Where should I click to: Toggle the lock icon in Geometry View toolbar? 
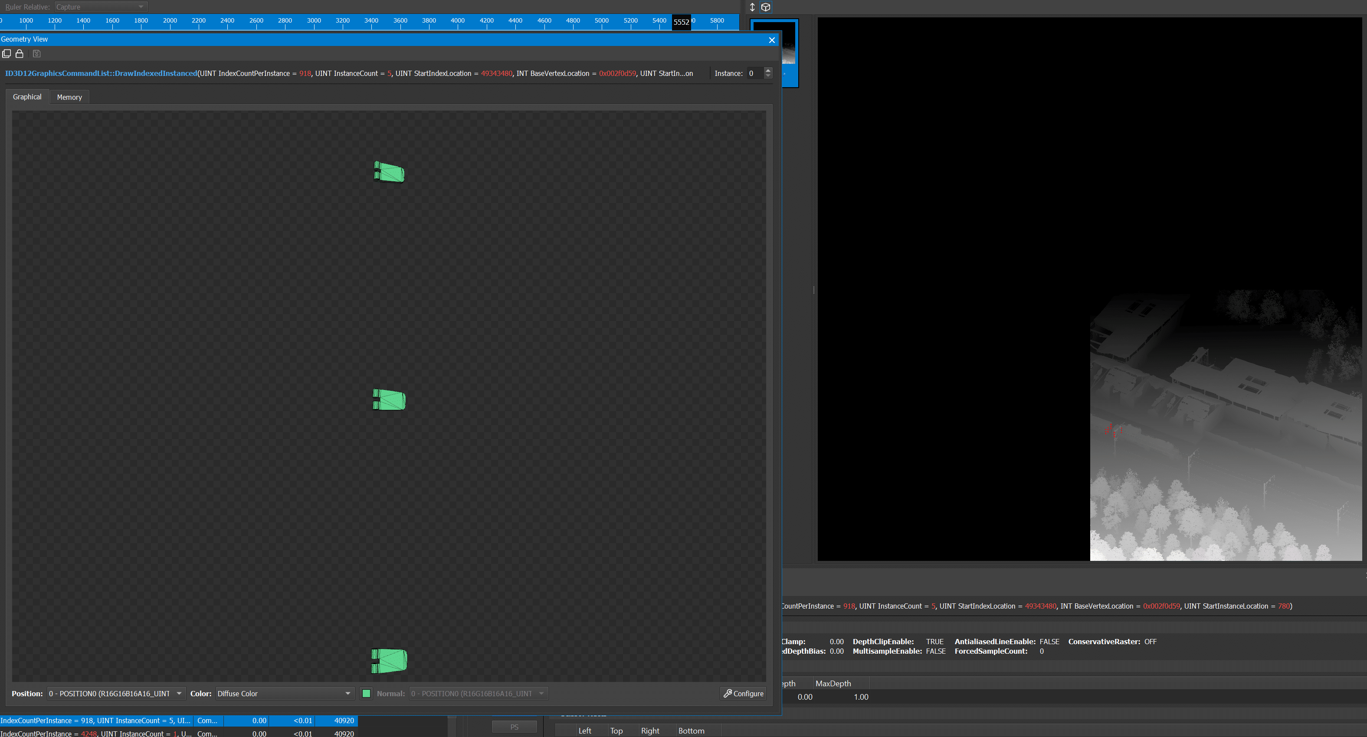[20, 54]
